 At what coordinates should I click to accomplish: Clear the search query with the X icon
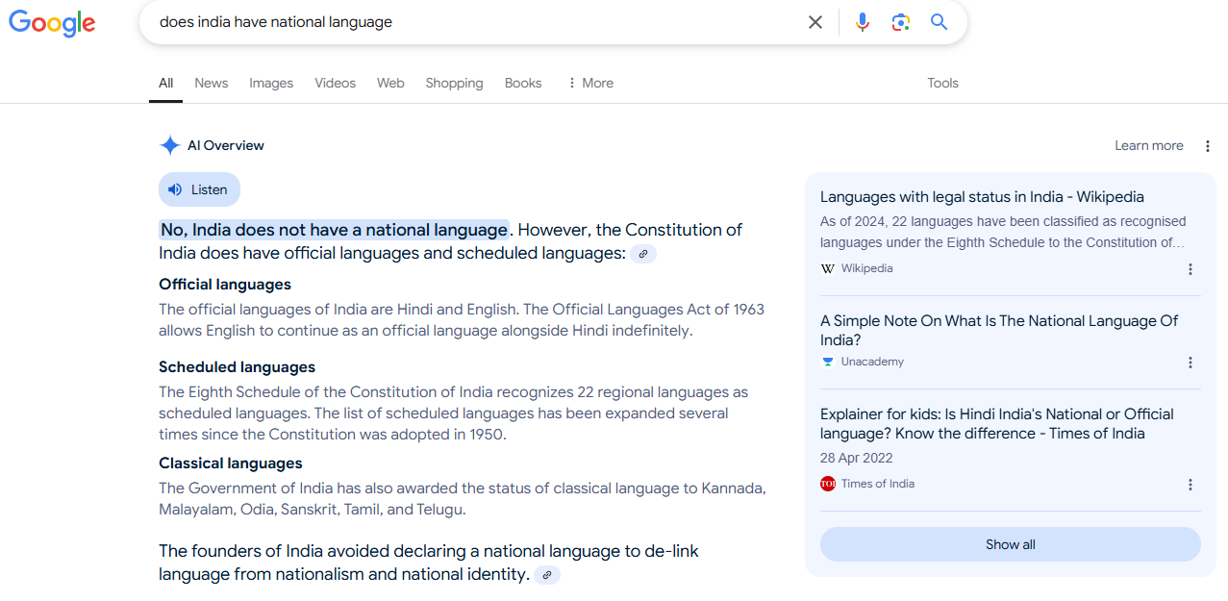(x=814, y=21)
